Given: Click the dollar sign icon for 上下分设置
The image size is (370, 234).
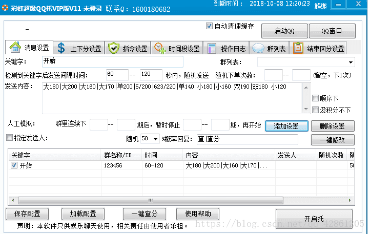Looking at the screenshot, I should pos(61,48).
